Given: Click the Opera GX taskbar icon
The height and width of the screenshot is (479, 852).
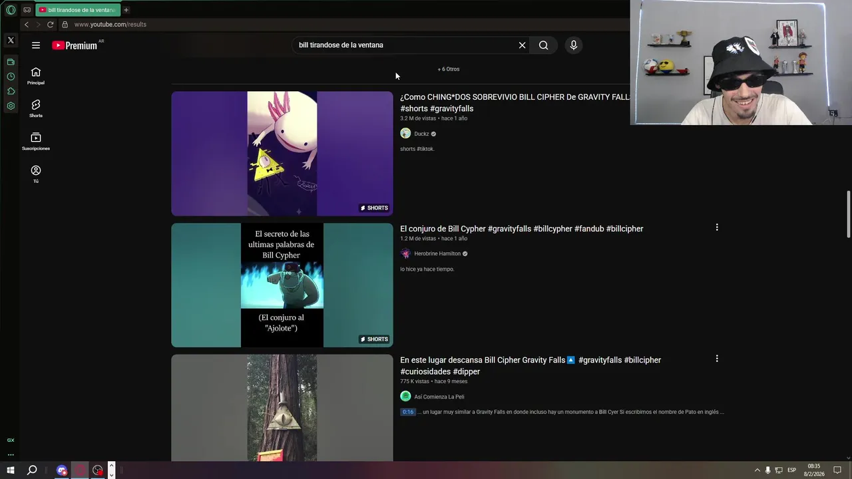Looking at the screenshot, I should [x=80, y=470].
